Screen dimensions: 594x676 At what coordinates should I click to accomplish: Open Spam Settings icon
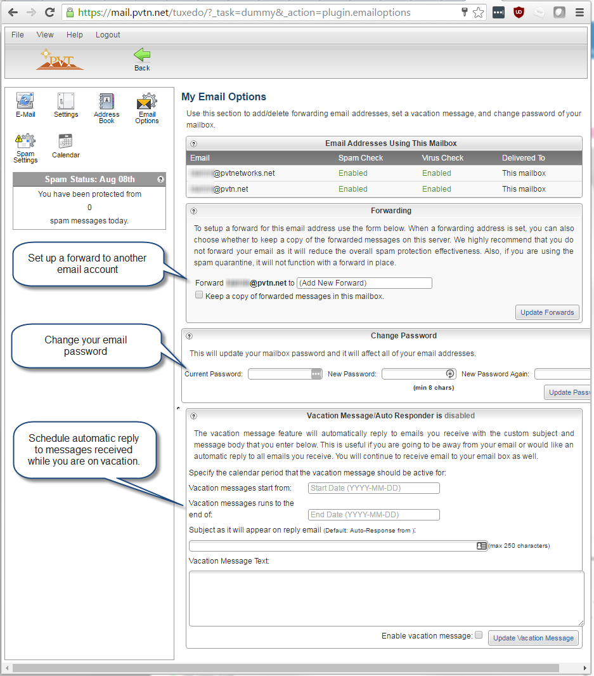click(25, 148)
